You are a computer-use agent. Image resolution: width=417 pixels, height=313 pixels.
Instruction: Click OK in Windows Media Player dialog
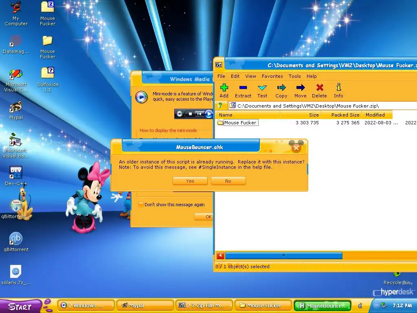pos(204,217)
